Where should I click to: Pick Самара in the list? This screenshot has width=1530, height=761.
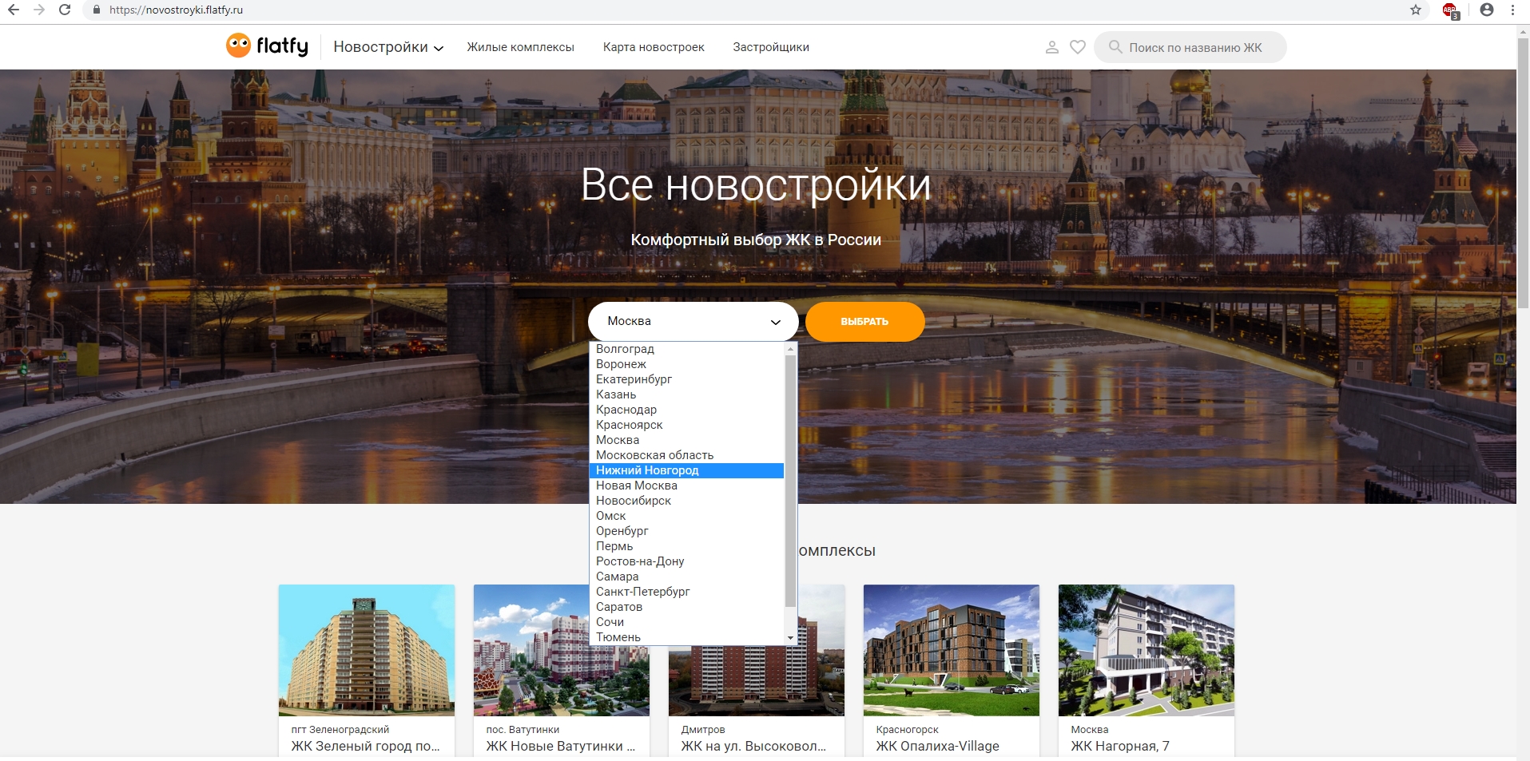[x=687, y=577]
